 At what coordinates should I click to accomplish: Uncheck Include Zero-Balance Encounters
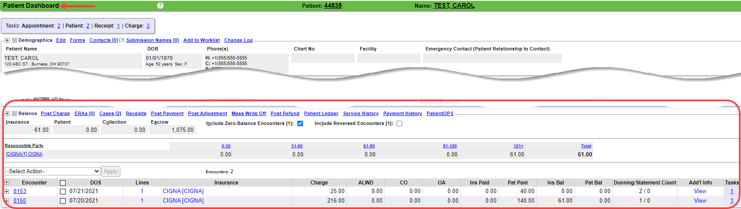[300, 124]
